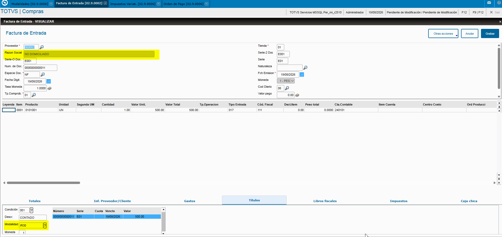The height and width of the screenshot is (237, 502).
Task: Open the Fecha Digit. calendar picker
Action: pos(49,81)
